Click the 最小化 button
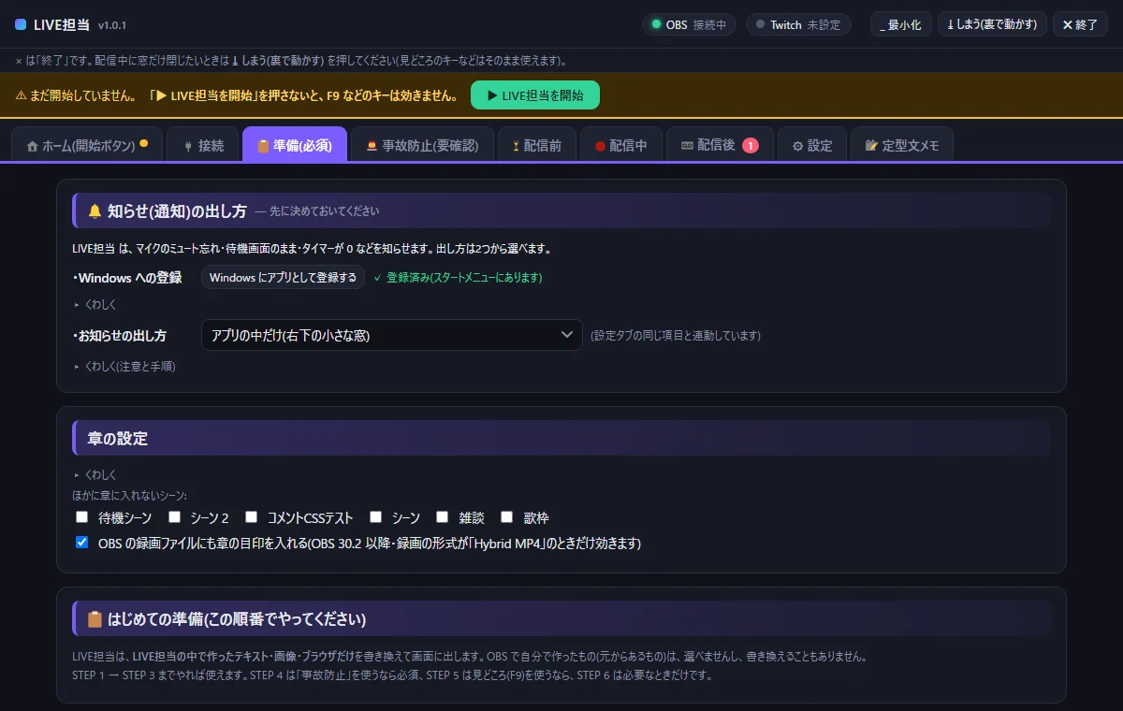The width and height of the screenshot is (1123, 711). click(901, 24)
